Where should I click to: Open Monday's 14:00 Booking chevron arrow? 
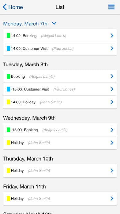click(112, 36)
